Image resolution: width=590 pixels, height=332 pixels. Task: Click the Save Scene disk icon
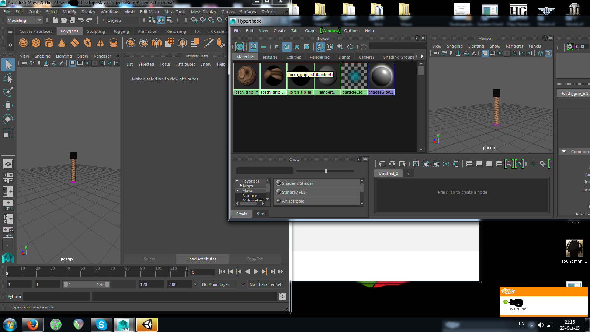(72, 20)
